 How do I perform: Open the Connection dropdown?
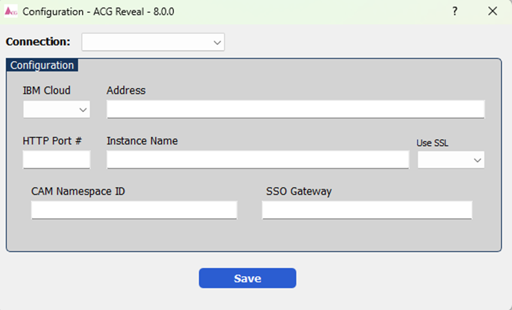(x=153, y=42)
